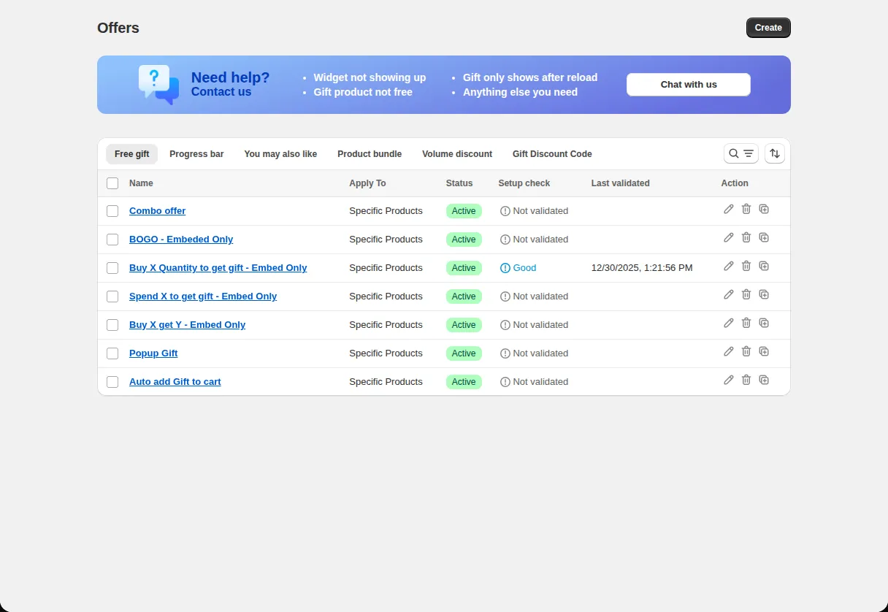Viewport: 888px width, 612px height.
Task: Open the Combo offer link
Action: [x=157, y=211]
